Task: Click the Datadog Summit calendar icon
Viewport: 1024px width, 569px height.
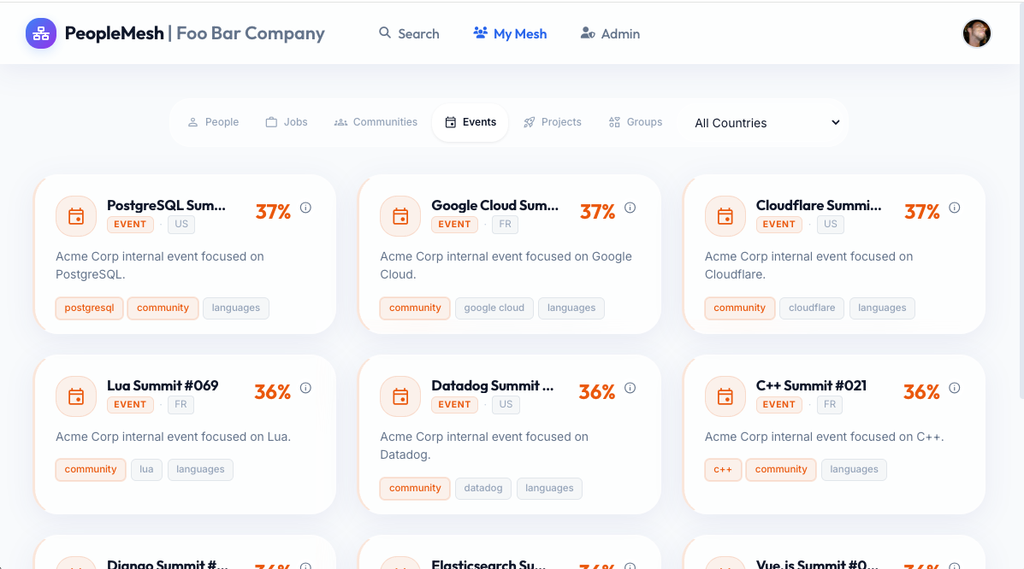Action: (400, 396)
